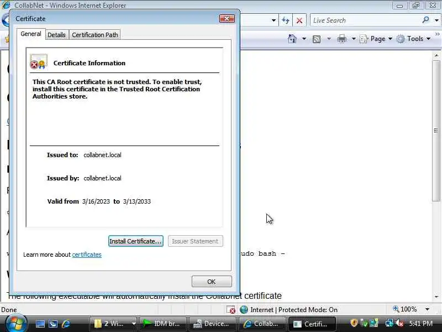Open the certificates help link
Image resolution: width=442 pixels, height=332 pixels.
coord(87,255)
